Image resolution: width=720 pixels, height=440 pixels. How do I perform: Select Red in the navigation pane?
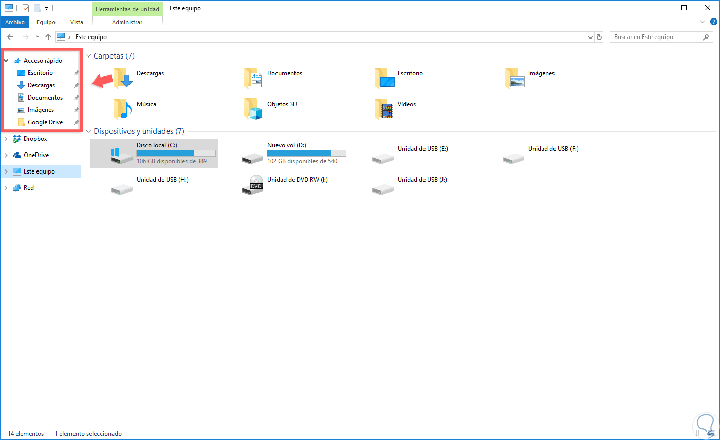pyautogui.click(x=29, y=188)
